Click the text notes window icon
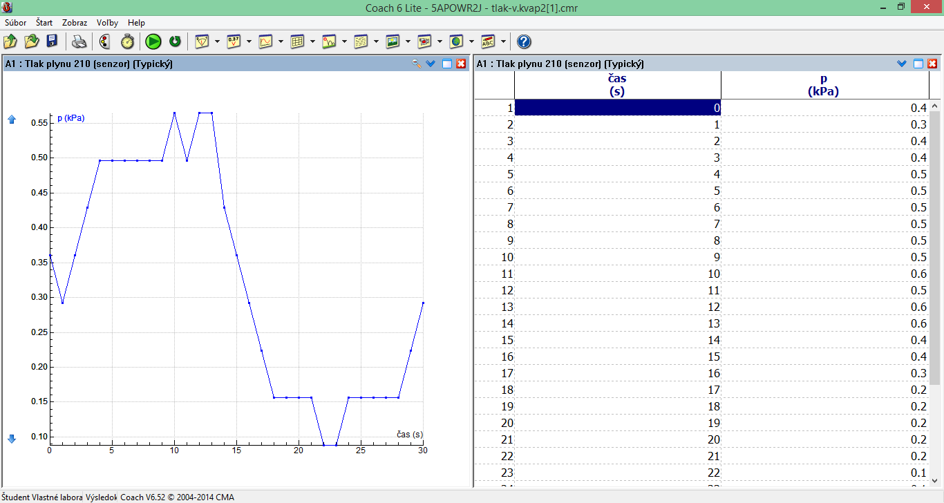The image size is (944, 503). pyautogui.click(x=361, y=41)
